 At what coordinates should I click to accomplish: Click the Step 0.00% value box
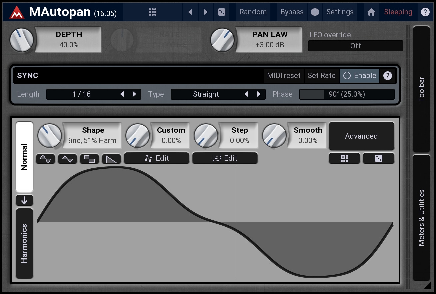pyautogui.click(x=239, y=136)
